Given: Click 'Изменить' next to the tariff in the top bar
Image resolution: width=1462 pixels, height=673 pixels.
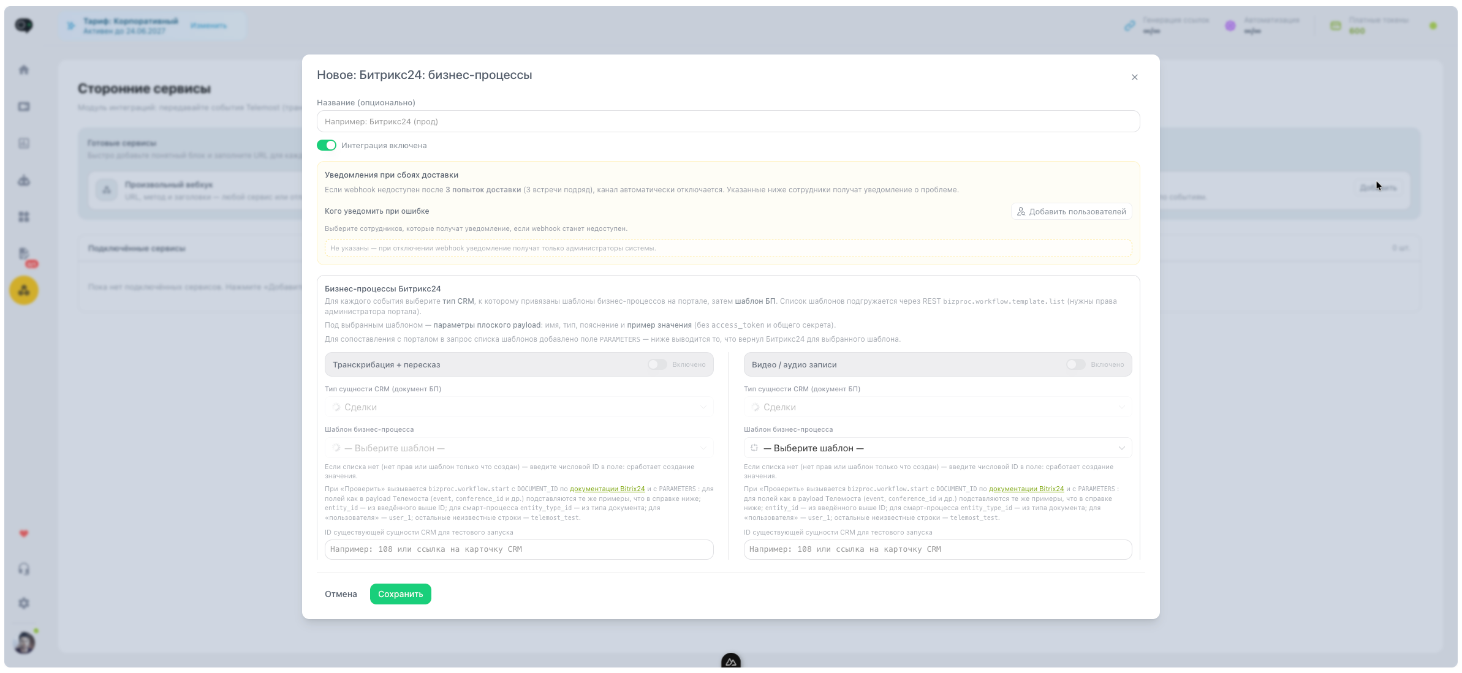Looking at the screenshot, I should click(208, 26).
